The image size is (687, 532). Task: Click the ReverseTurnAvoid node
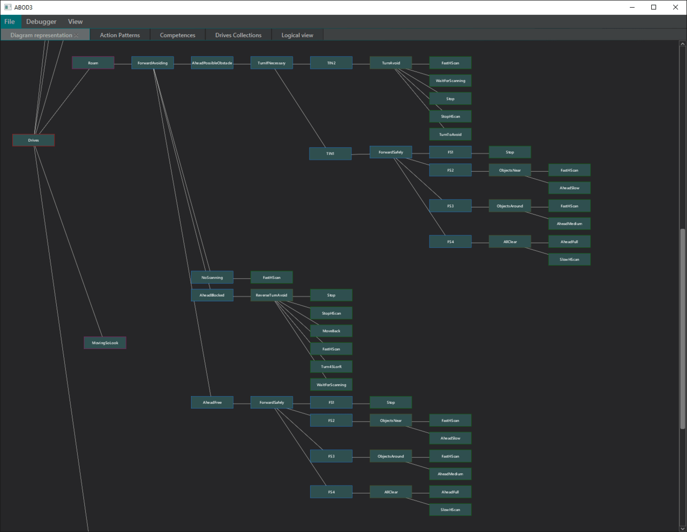tap(272, 295)
